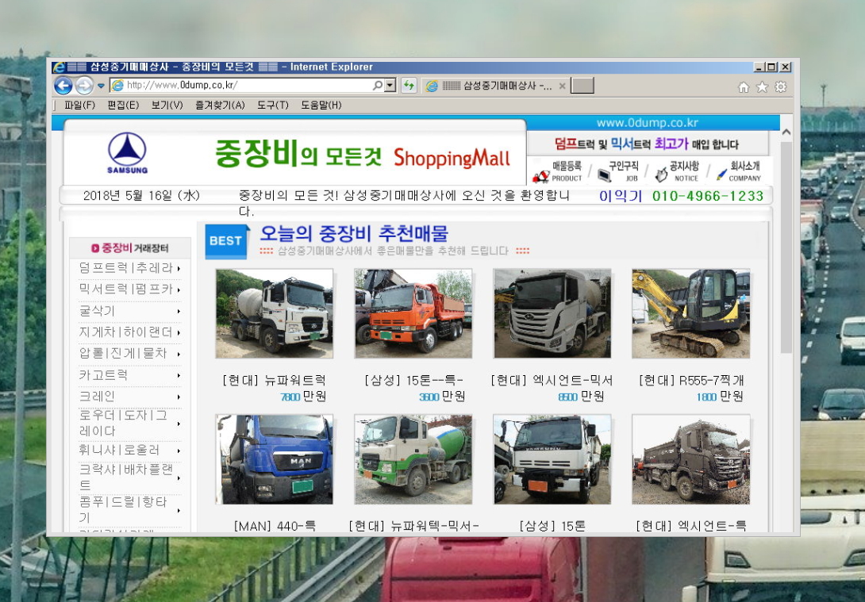Open the 현대 R555-7 excavator thumbnail
This screenshot has width=865, height=602.
(690, 313)
